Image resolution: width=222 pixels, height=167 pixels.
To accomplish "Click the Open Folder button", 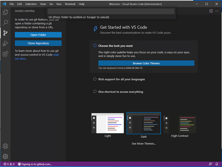I will (x=38, y=35).
